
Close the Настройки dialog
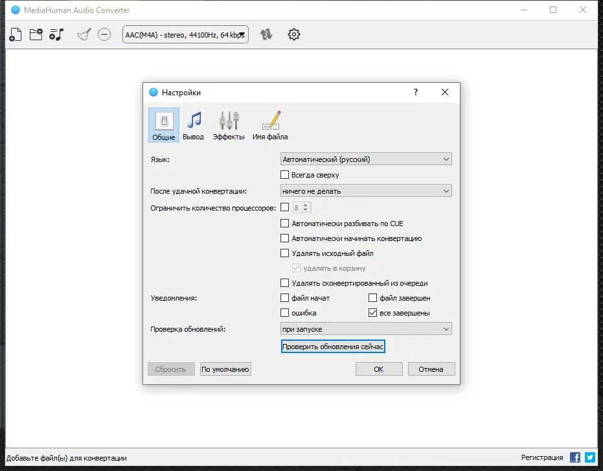pyautogui.click(x=445, y=92)
